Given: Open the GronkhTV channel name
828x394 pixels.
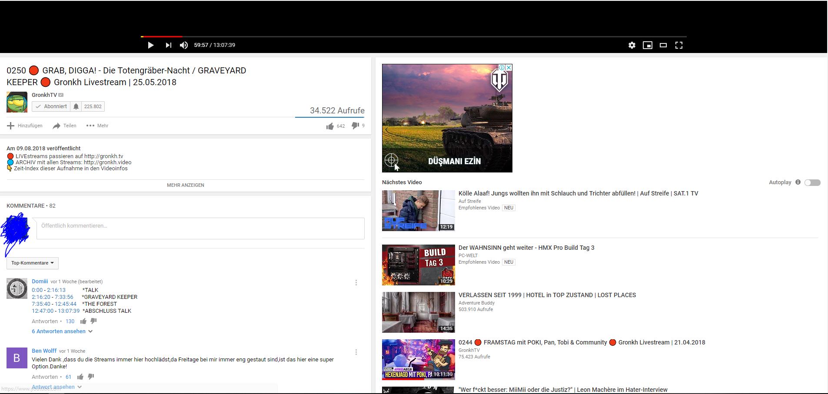Looking at the screenshot, I should pos(44,95).
